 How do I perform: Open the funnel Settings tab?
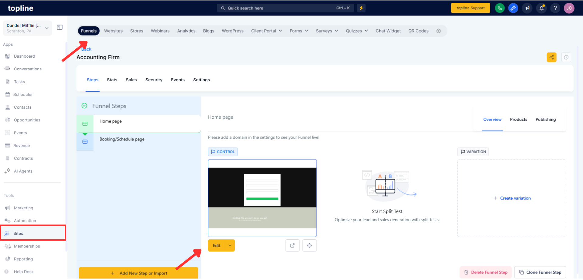[x=202, y=80]
